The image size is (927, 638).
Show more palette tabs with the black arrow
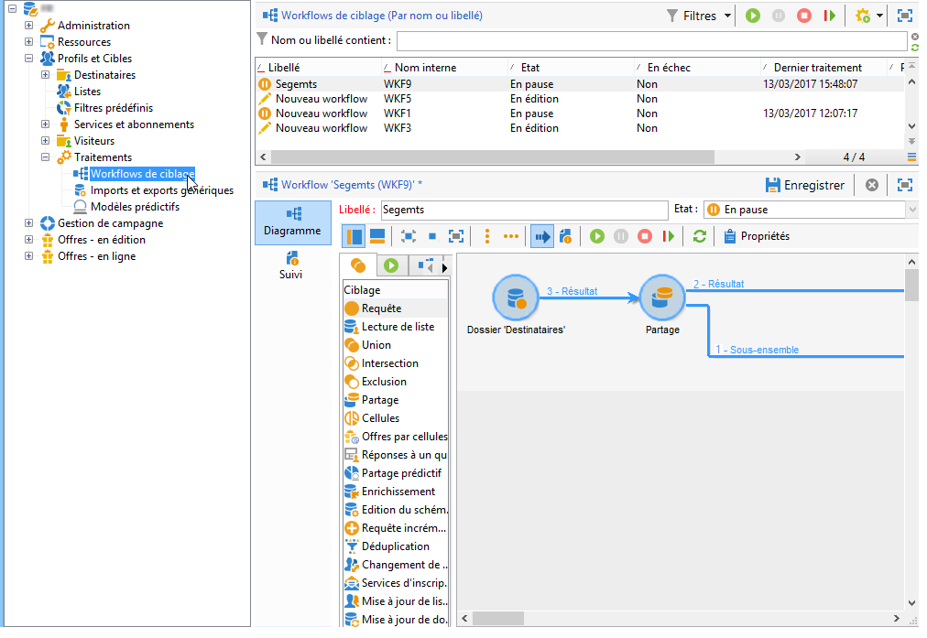tap(444, 267)
